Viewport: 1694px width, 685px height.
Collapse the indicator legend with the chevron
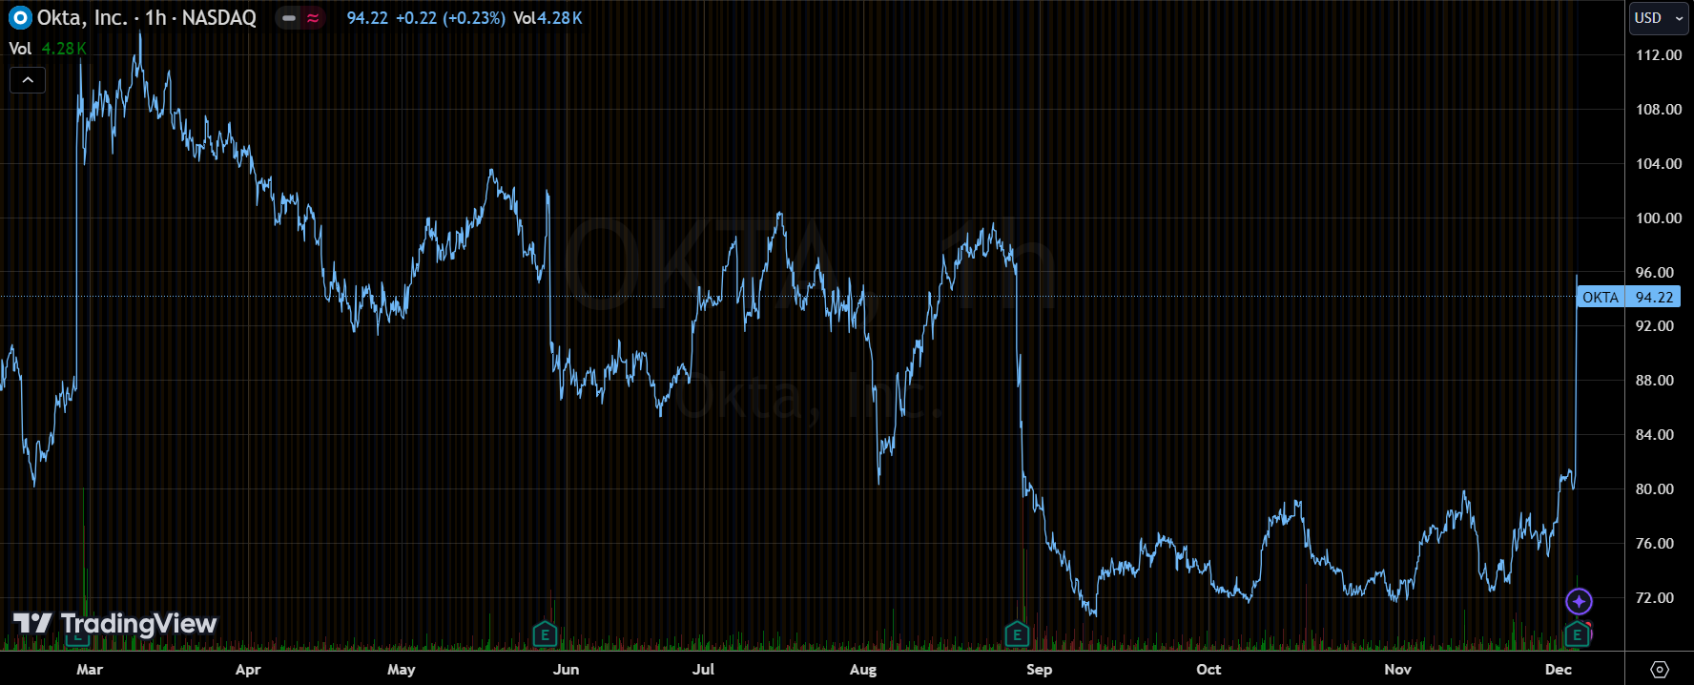(28, 80)
